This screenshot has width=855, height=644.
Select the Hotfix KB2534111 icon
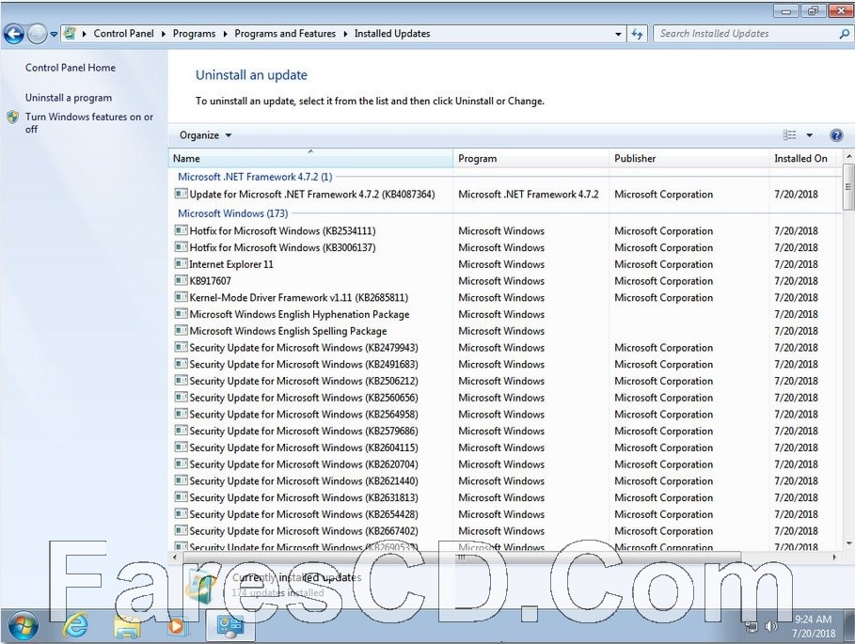[x=181, y=230]
